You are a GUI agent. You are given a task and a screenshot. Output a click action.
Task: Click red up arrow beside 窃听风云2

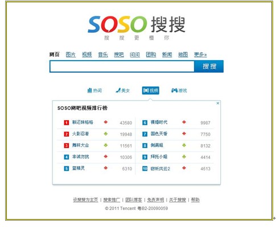point(184,168)
